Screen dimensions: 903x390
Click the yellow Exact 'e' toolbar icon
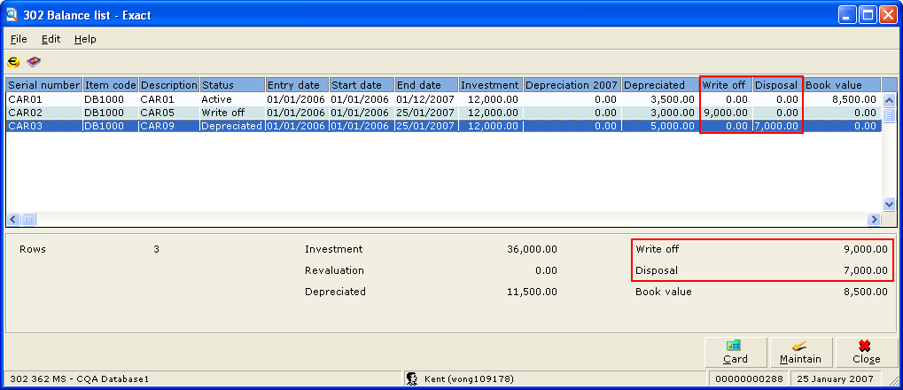(x=13, y=62)
